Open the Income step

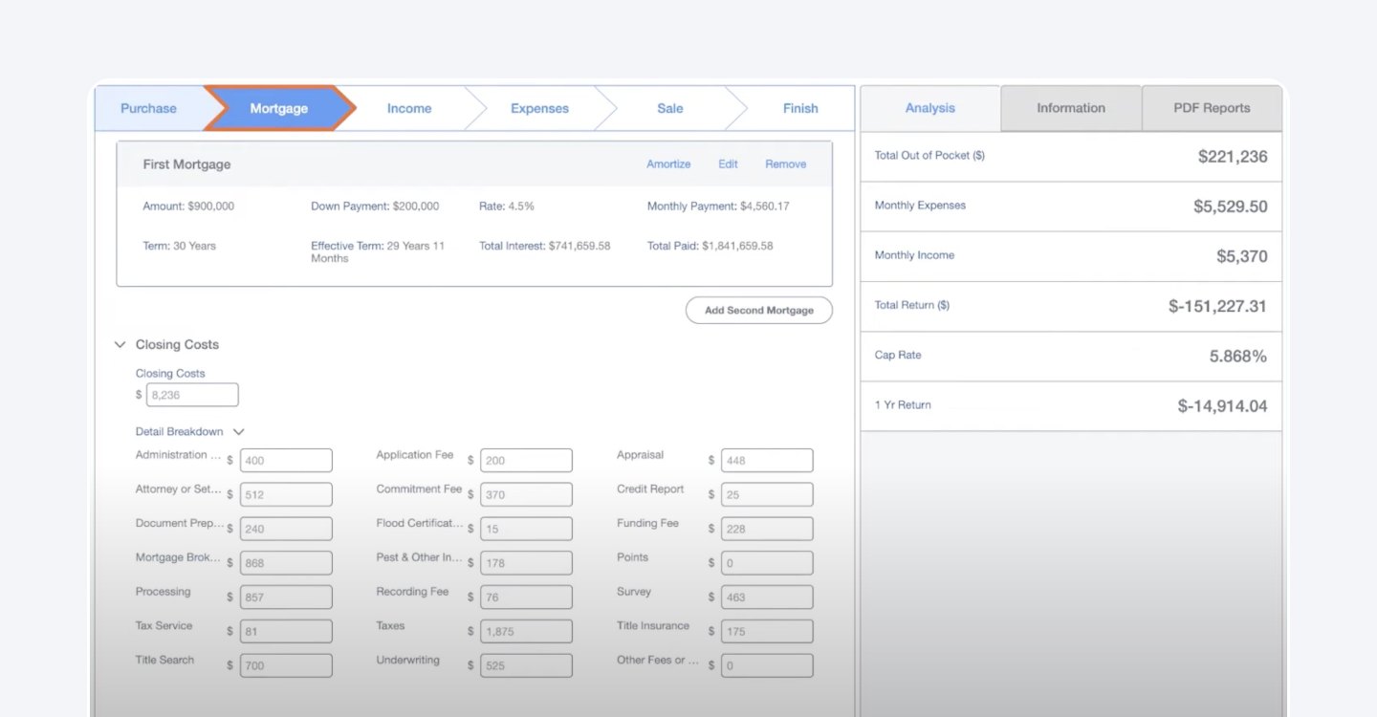[408, 108]
